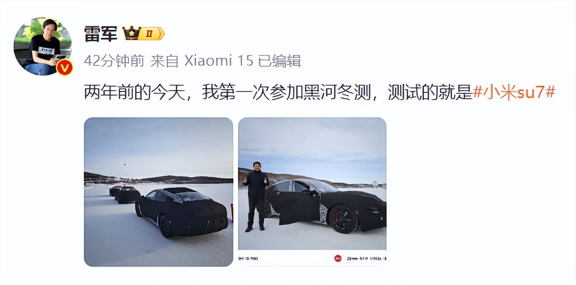Click the 42分钟前 timestamp

[114, 61]
